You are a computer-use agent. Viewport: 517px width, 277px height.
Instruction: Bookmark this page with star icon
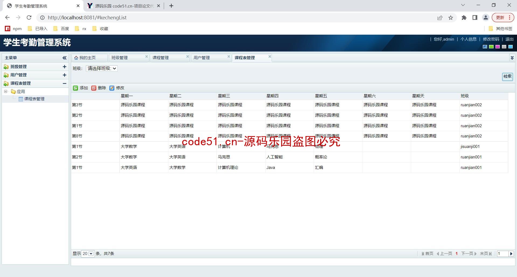point(451,18)
